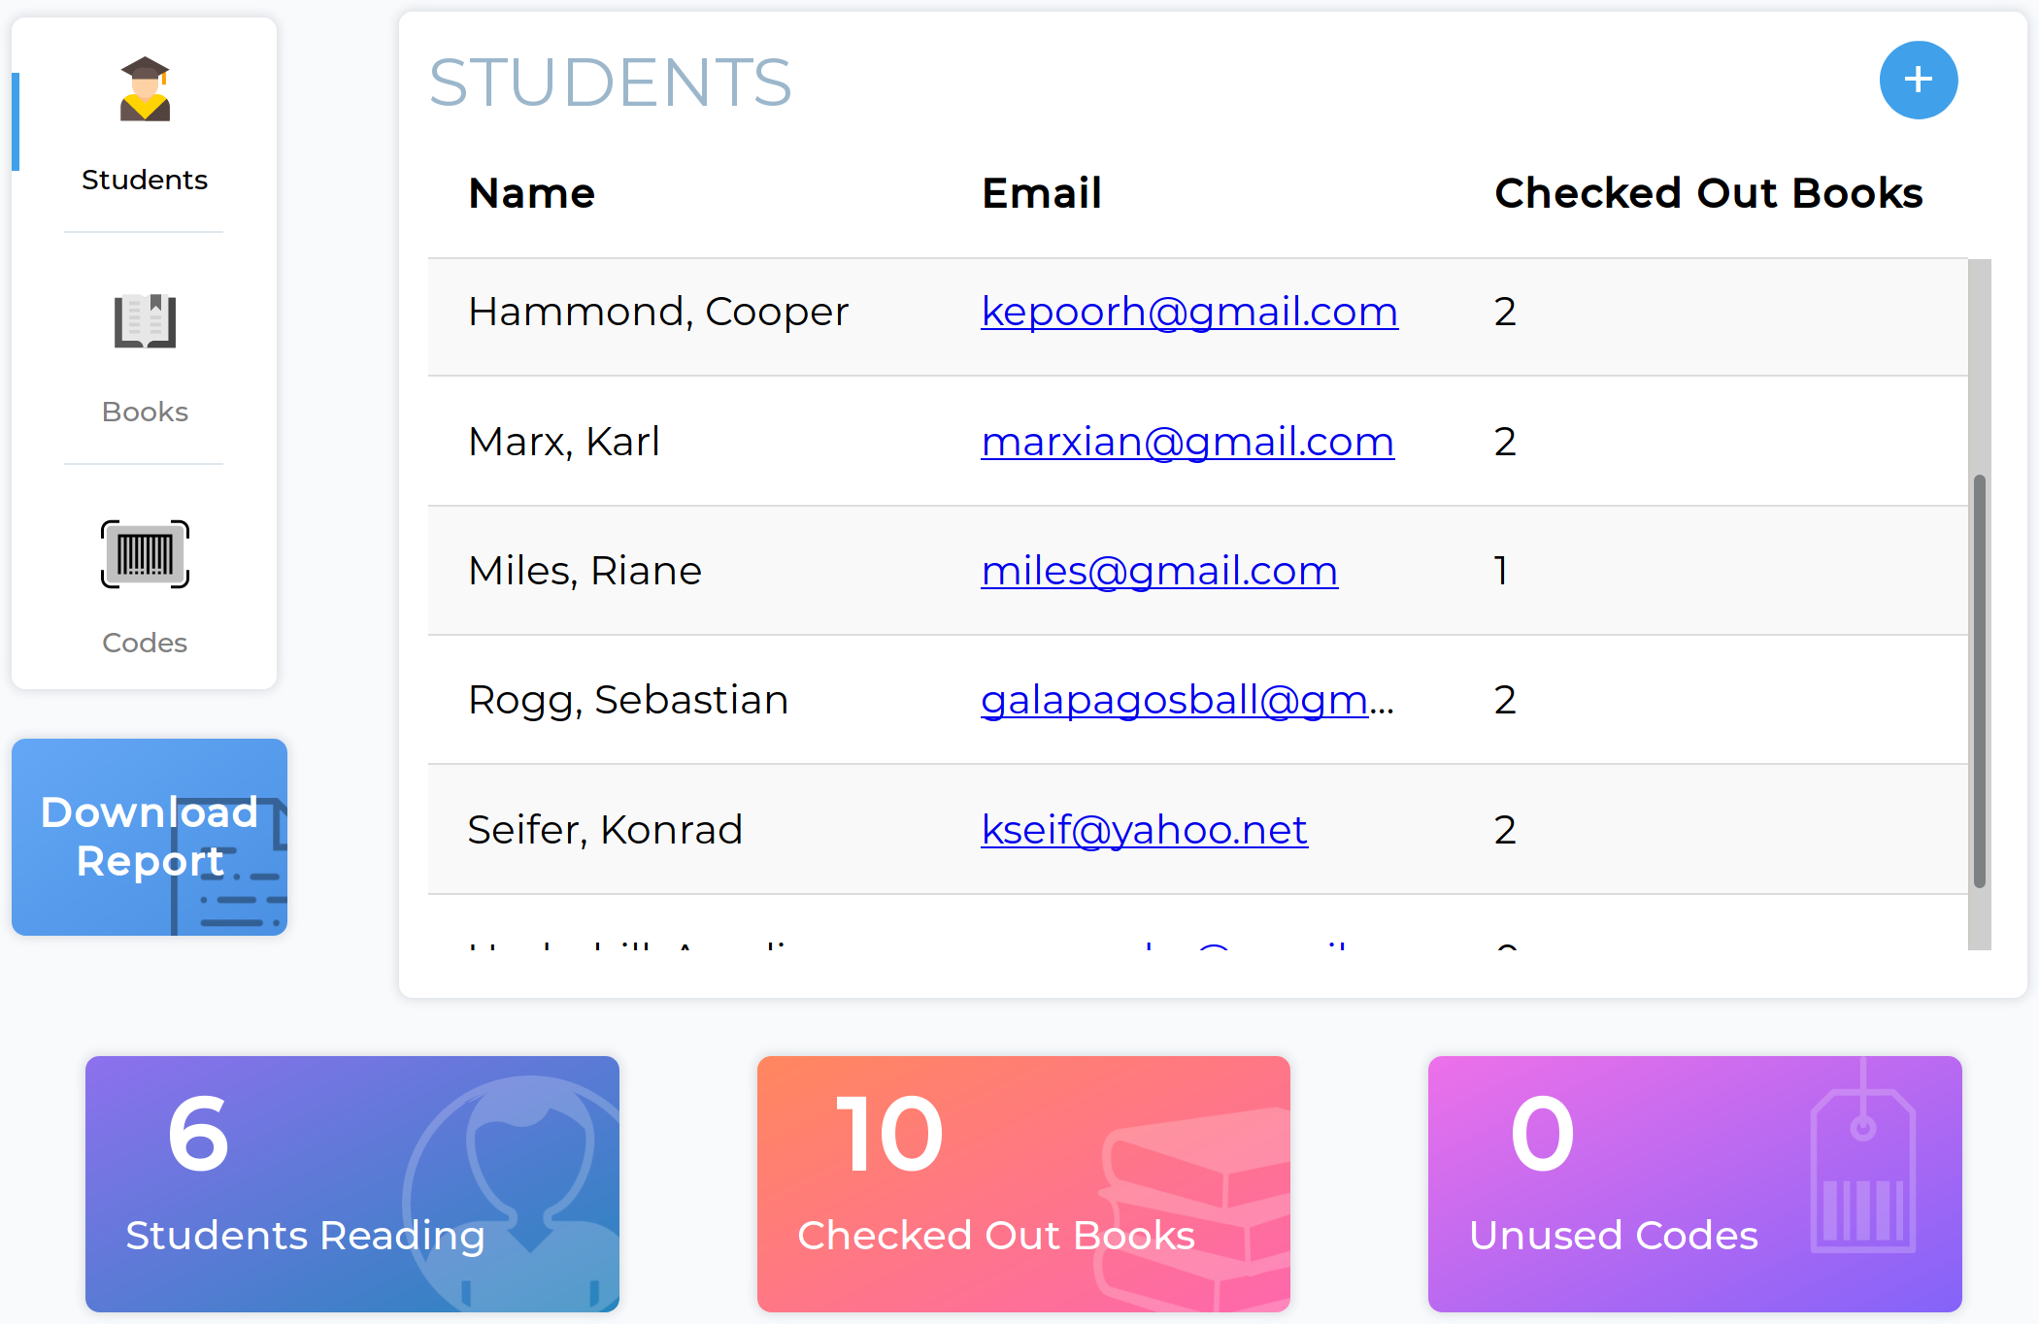
Task: Click the Students graduate icon in sidebar
Action: pos(145,89)
